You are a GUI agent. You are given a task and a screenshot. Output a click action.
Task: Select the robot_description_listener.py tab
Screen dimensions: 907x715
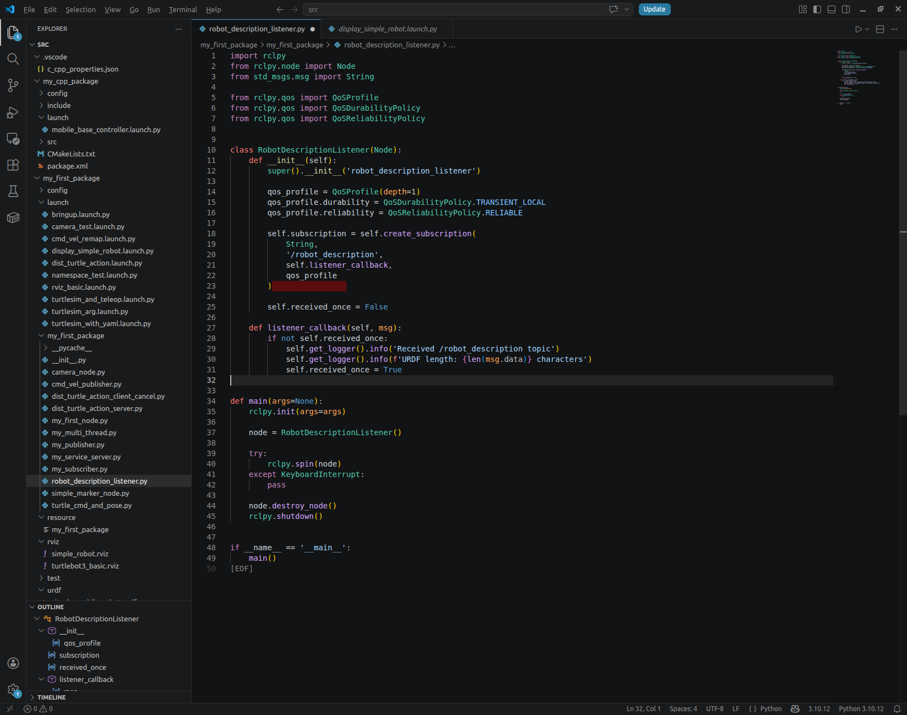tap(257, 29)
